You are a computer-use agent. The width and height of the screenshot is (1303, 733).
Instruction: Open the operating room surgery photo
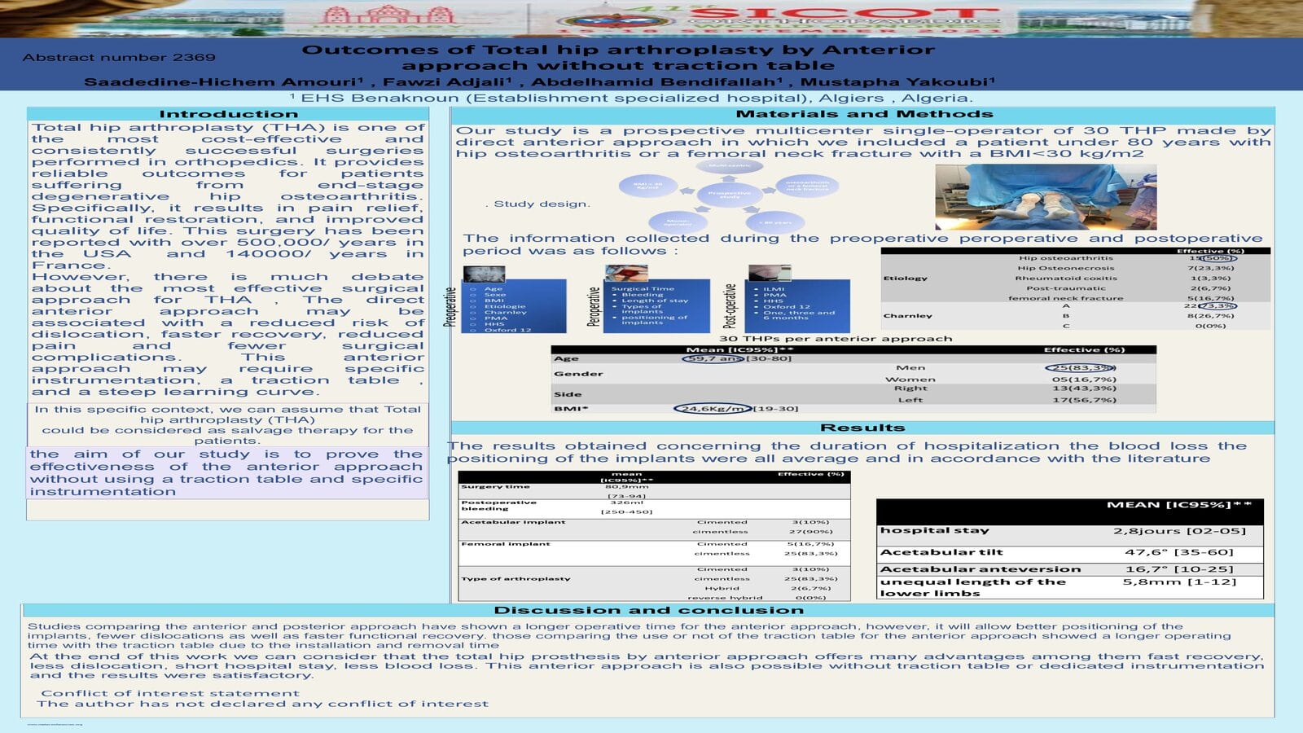click(1045, 196)
